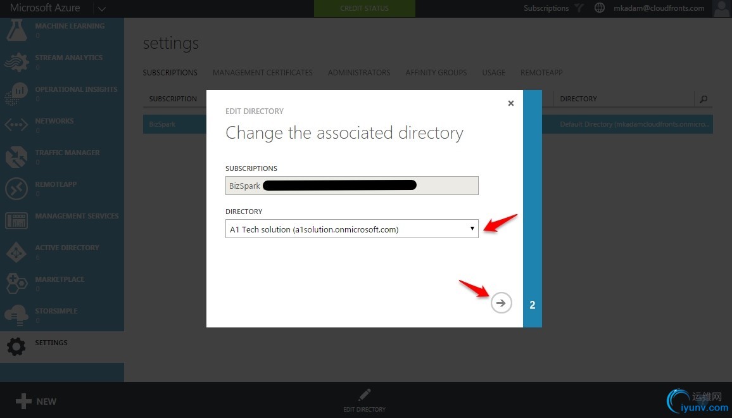732x418 pixels.
Task: Switch to Administrators tab
Action: (x=359, y=72)
